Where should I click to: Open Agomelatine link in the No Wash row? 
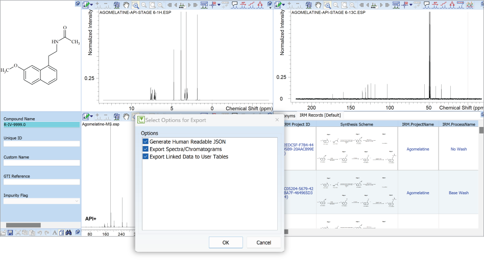(x=418, y=149)
